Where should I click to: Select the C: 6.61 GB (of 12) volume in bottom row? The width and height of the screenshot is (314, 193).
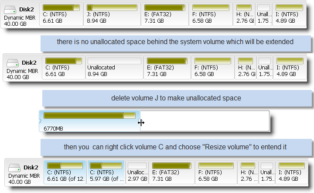pyautogui.click(x=65, y=172)
